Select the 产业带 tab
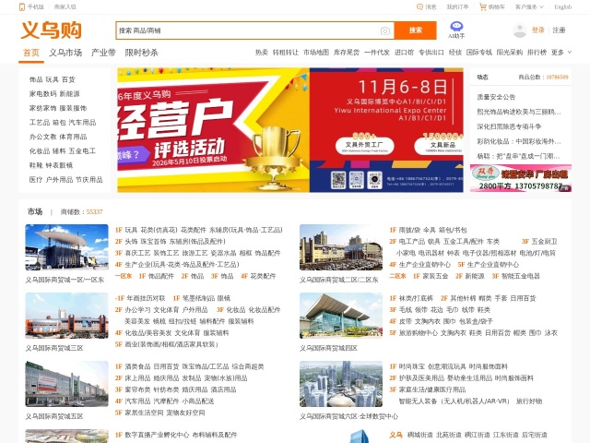 click(103, 53)
